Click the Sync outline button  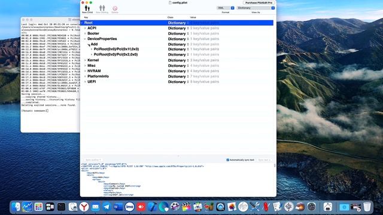[93, 160]
